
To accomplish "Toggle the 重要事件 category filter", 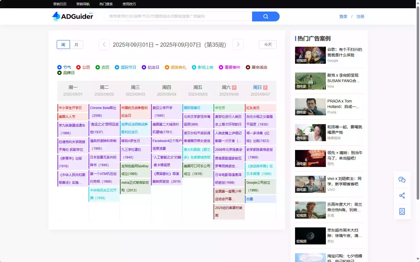I will coord(230,67).
